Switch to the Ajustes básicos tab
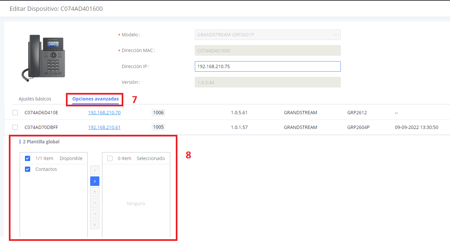450x251 pixels. (35, 99)
